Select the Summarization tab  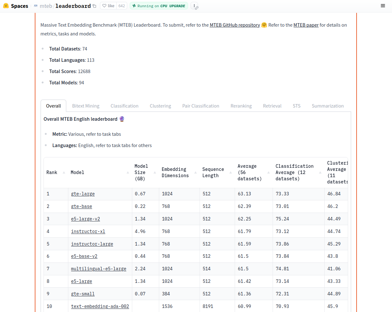pyautogui.click(x=327, y=106)
